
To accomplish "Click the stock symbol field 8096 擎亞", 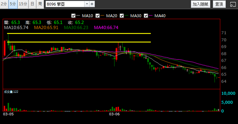I will 65,4.
